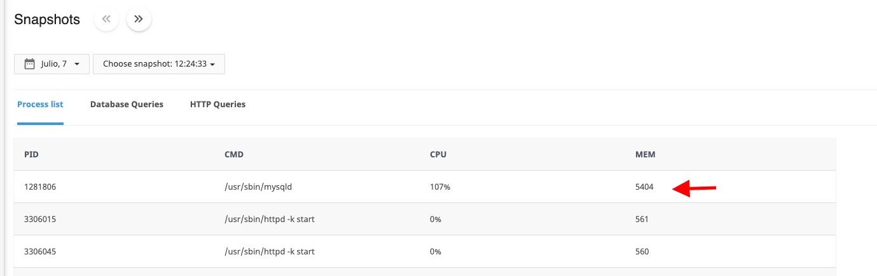Open the Julio, 7 date dropdown
The width and height of the screenshot is (877, 276).
[52, 64]
